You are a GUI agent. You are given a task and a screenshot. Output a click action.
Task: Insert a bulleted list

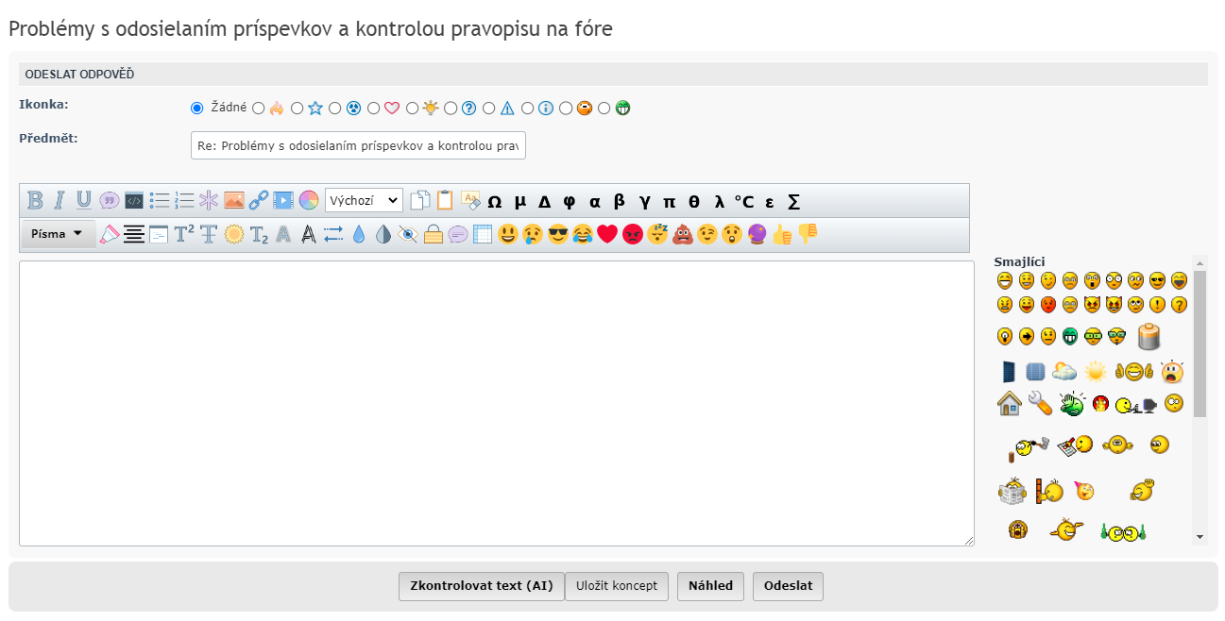click(x=159, y=200)
